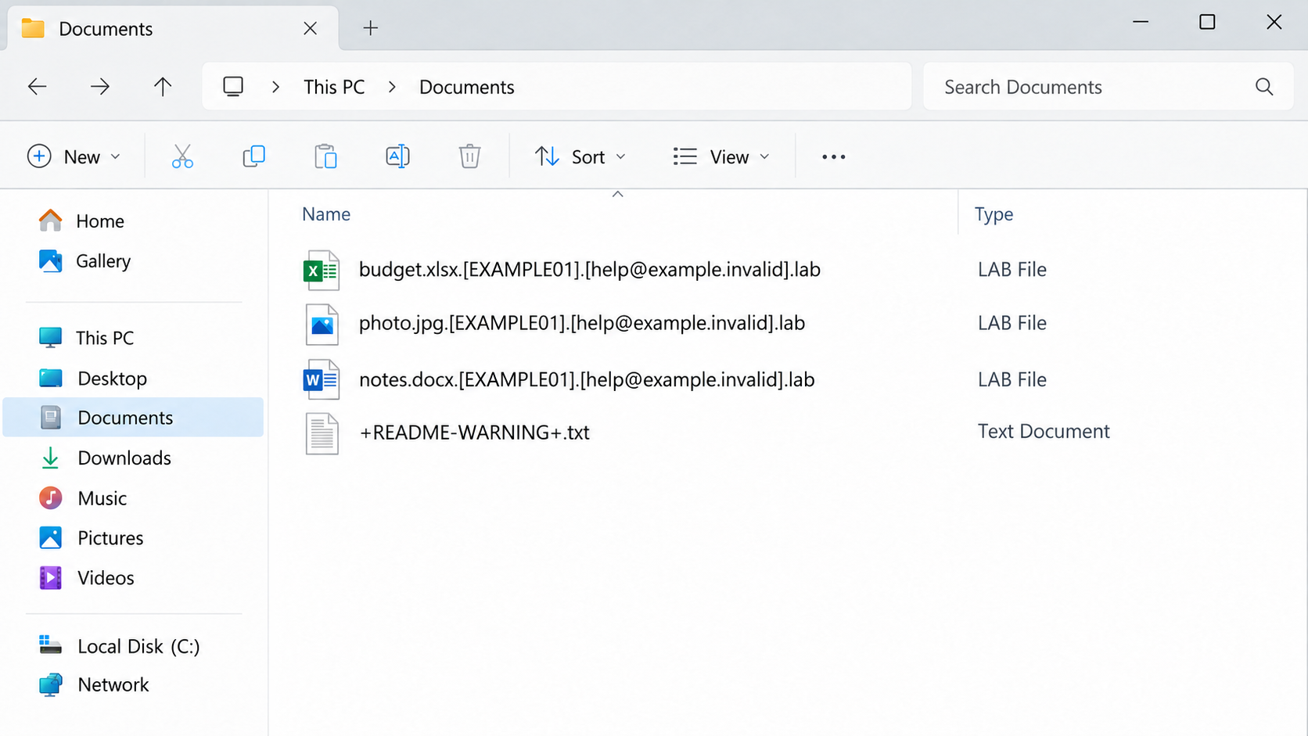The height and width of the screenshot is (736, 1308).
Task: Close the Documents tab
Action: click(x=311, y=28)
